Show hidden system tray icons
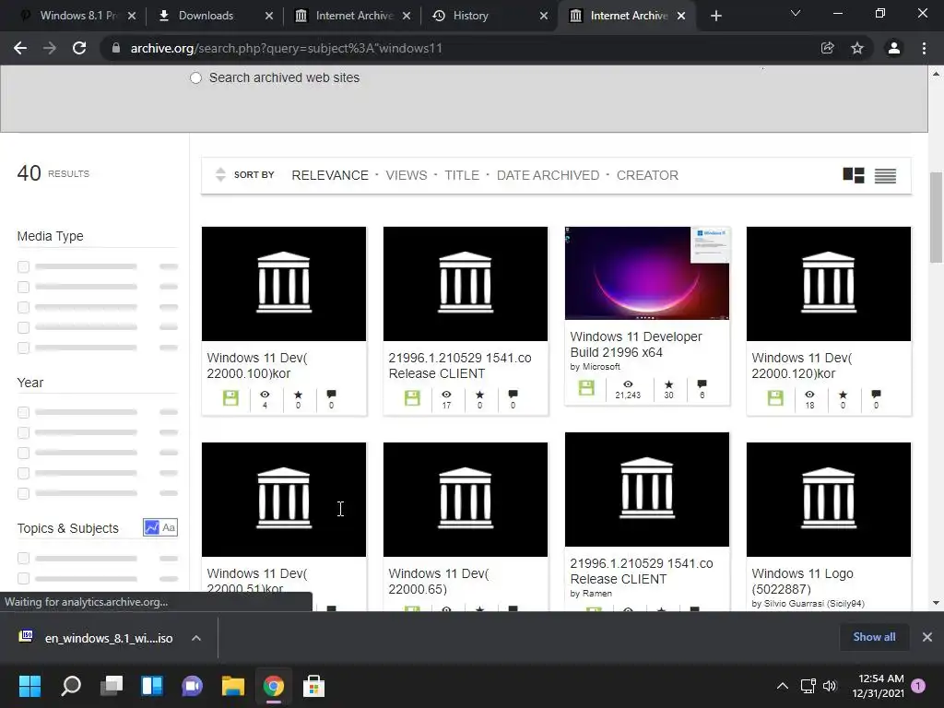Viewport: 944px width, 708px height. pyautogui.click(x=782, y=686)
